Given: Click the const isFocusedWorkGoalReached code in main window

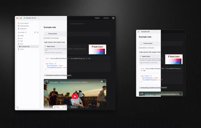Looking at the screenshot, I should pos(77,59).
